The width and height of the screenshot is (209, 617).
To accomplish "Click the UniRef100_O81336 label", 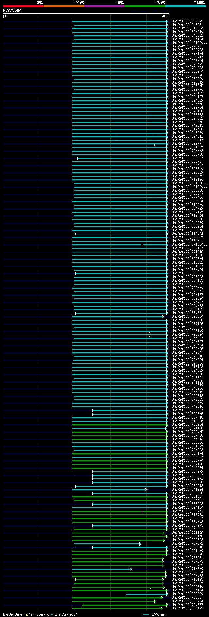I will (187, 255).
